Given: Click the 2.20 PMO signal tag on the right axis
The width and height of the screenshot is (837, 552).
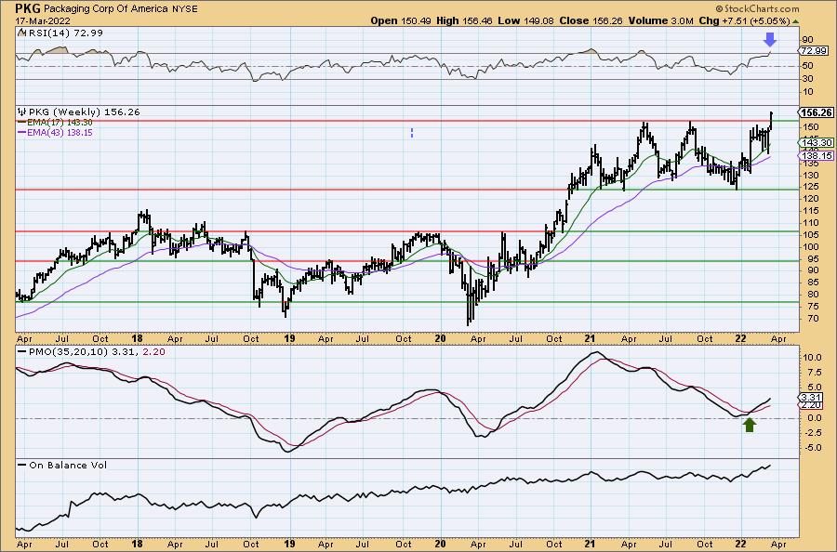Looking at the screenshot, I should coord(811,405).
